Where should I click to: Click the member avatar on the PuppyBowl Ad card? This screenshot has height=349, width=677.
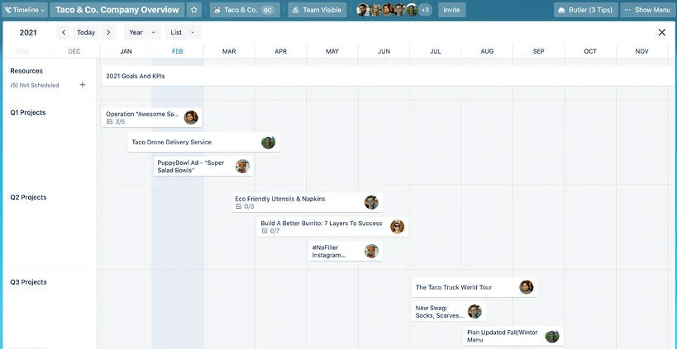coord(243,167)
